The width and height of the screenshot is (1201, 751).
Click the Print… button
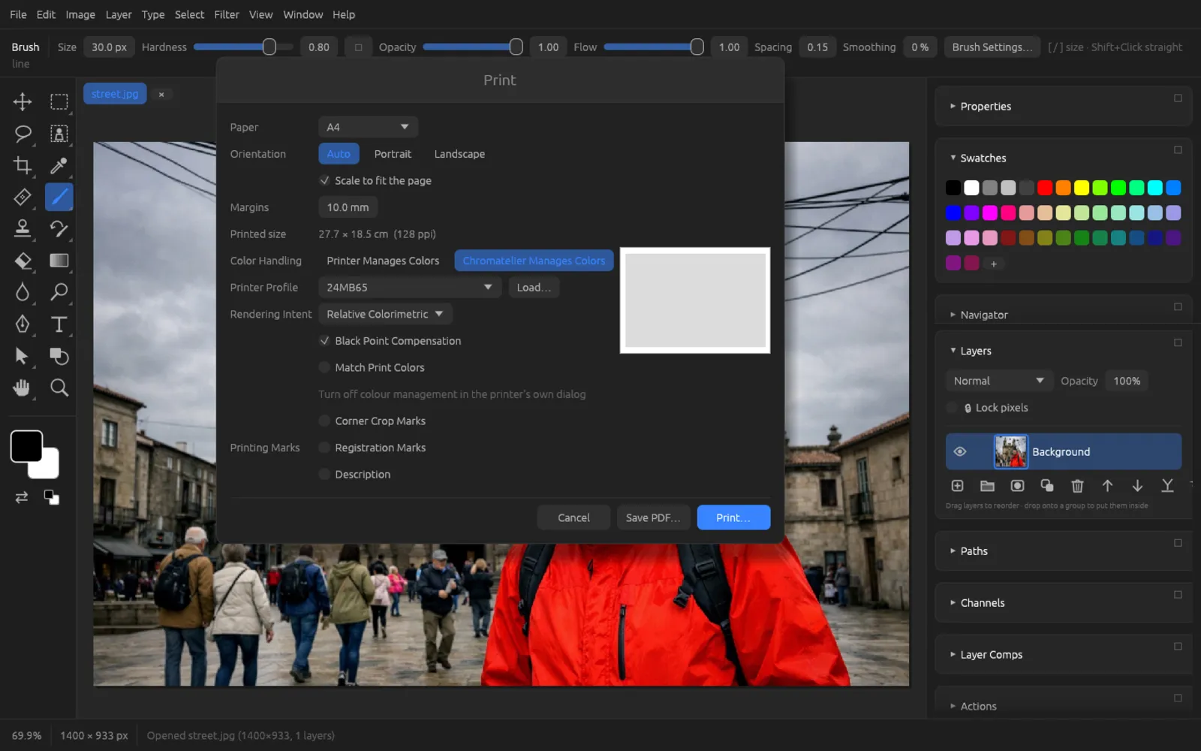(733, 517)
